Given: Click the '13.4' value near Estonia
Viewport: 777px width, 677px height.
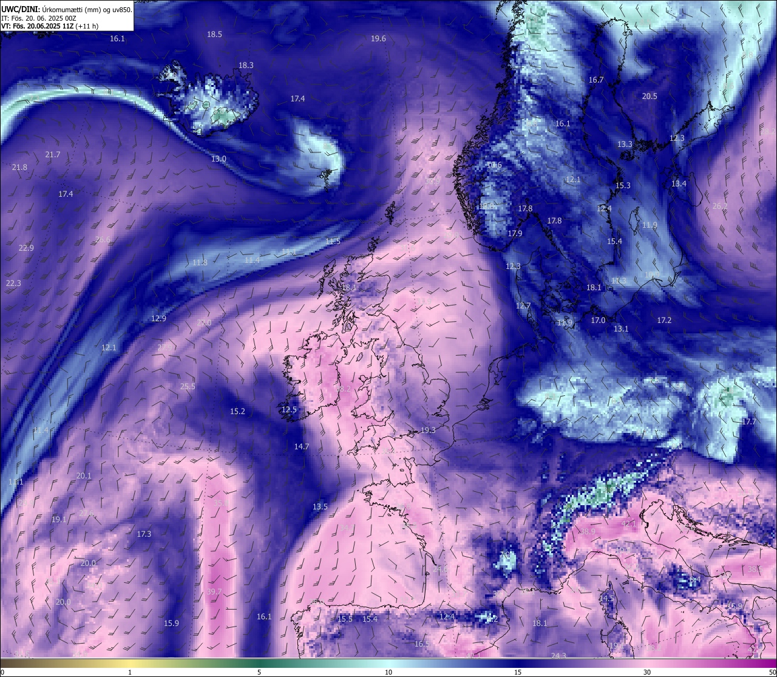Looking at the screenshot, I should (679, 184).
